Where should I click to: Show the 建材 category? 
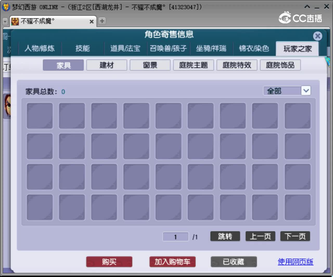(107, 65)
